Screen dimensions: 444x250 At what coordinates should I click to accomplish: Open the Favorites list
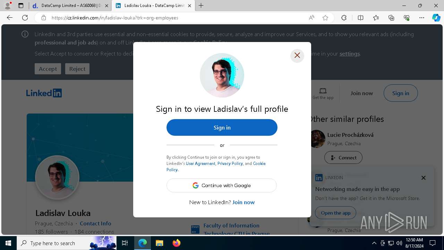pos(376,18)
